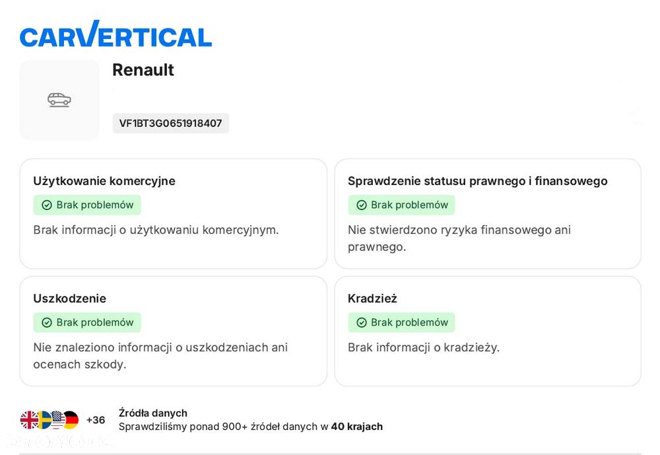The image size is (660, 455).
Task: Open the Użytkowanie komercyjne card heading
Action: tap(104, 181)
